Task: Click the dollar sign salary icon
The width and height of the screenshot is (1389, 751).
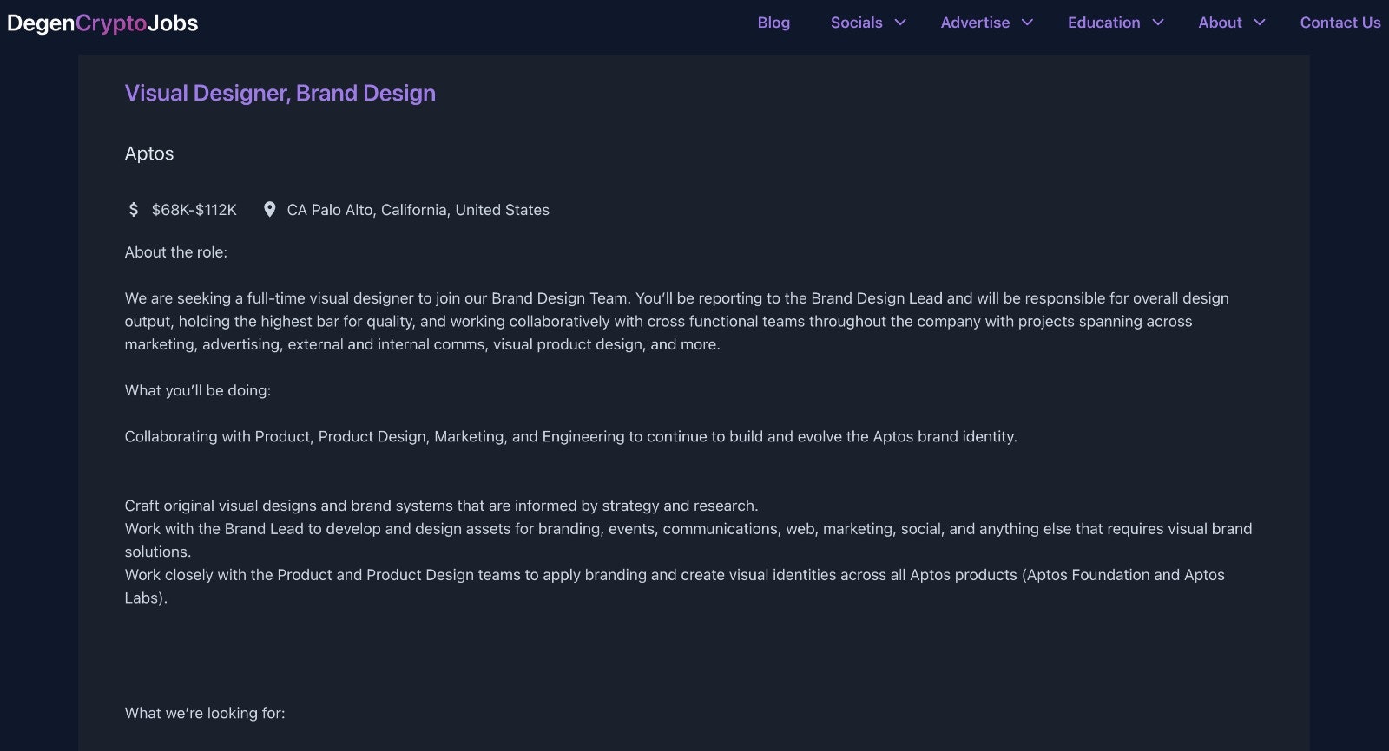Action: pyautogui.click(x=133, y=209)
